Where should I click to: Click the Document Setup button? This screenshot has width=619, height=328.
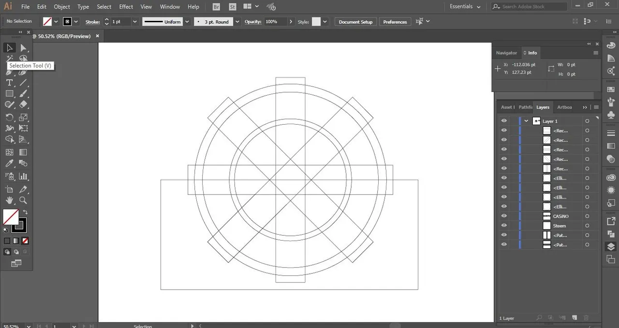point(355,22)
